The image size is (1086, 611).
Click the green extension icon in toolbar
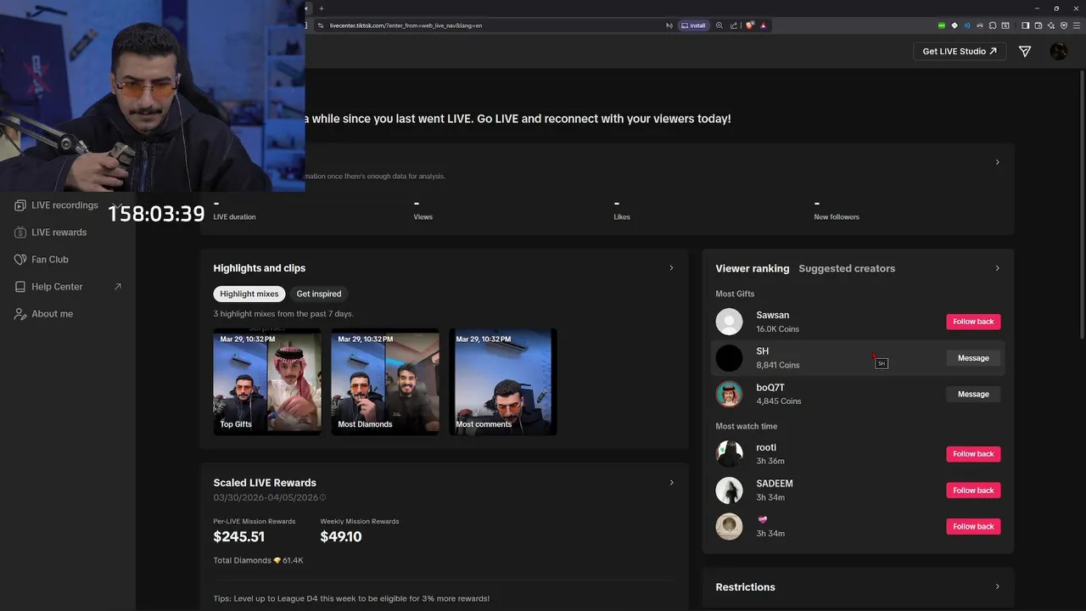942,25
